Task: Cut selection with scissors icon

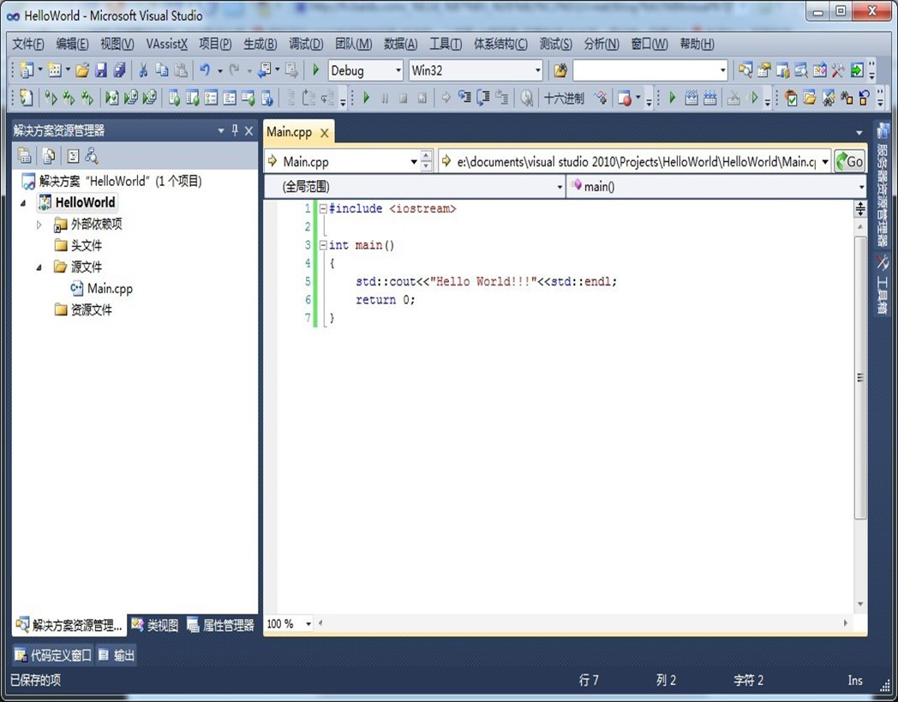Action: 143,70
